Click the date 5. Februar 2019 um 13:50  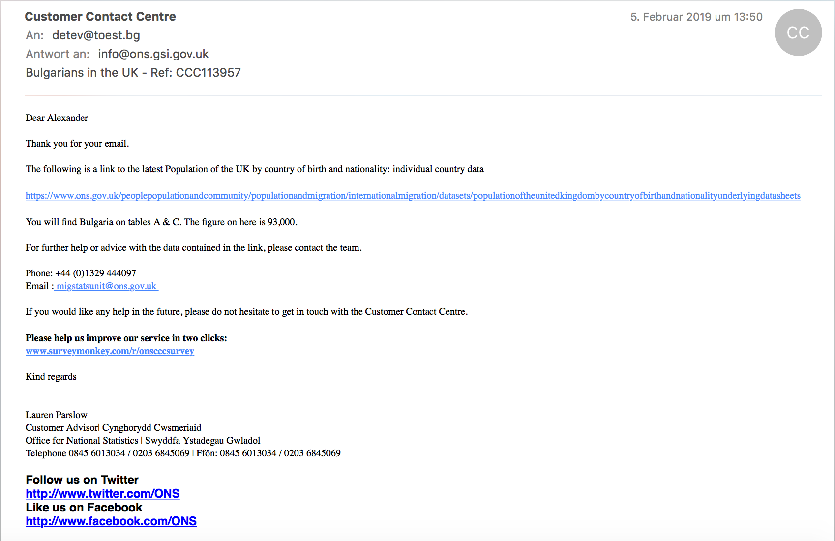tap(696, 17)
